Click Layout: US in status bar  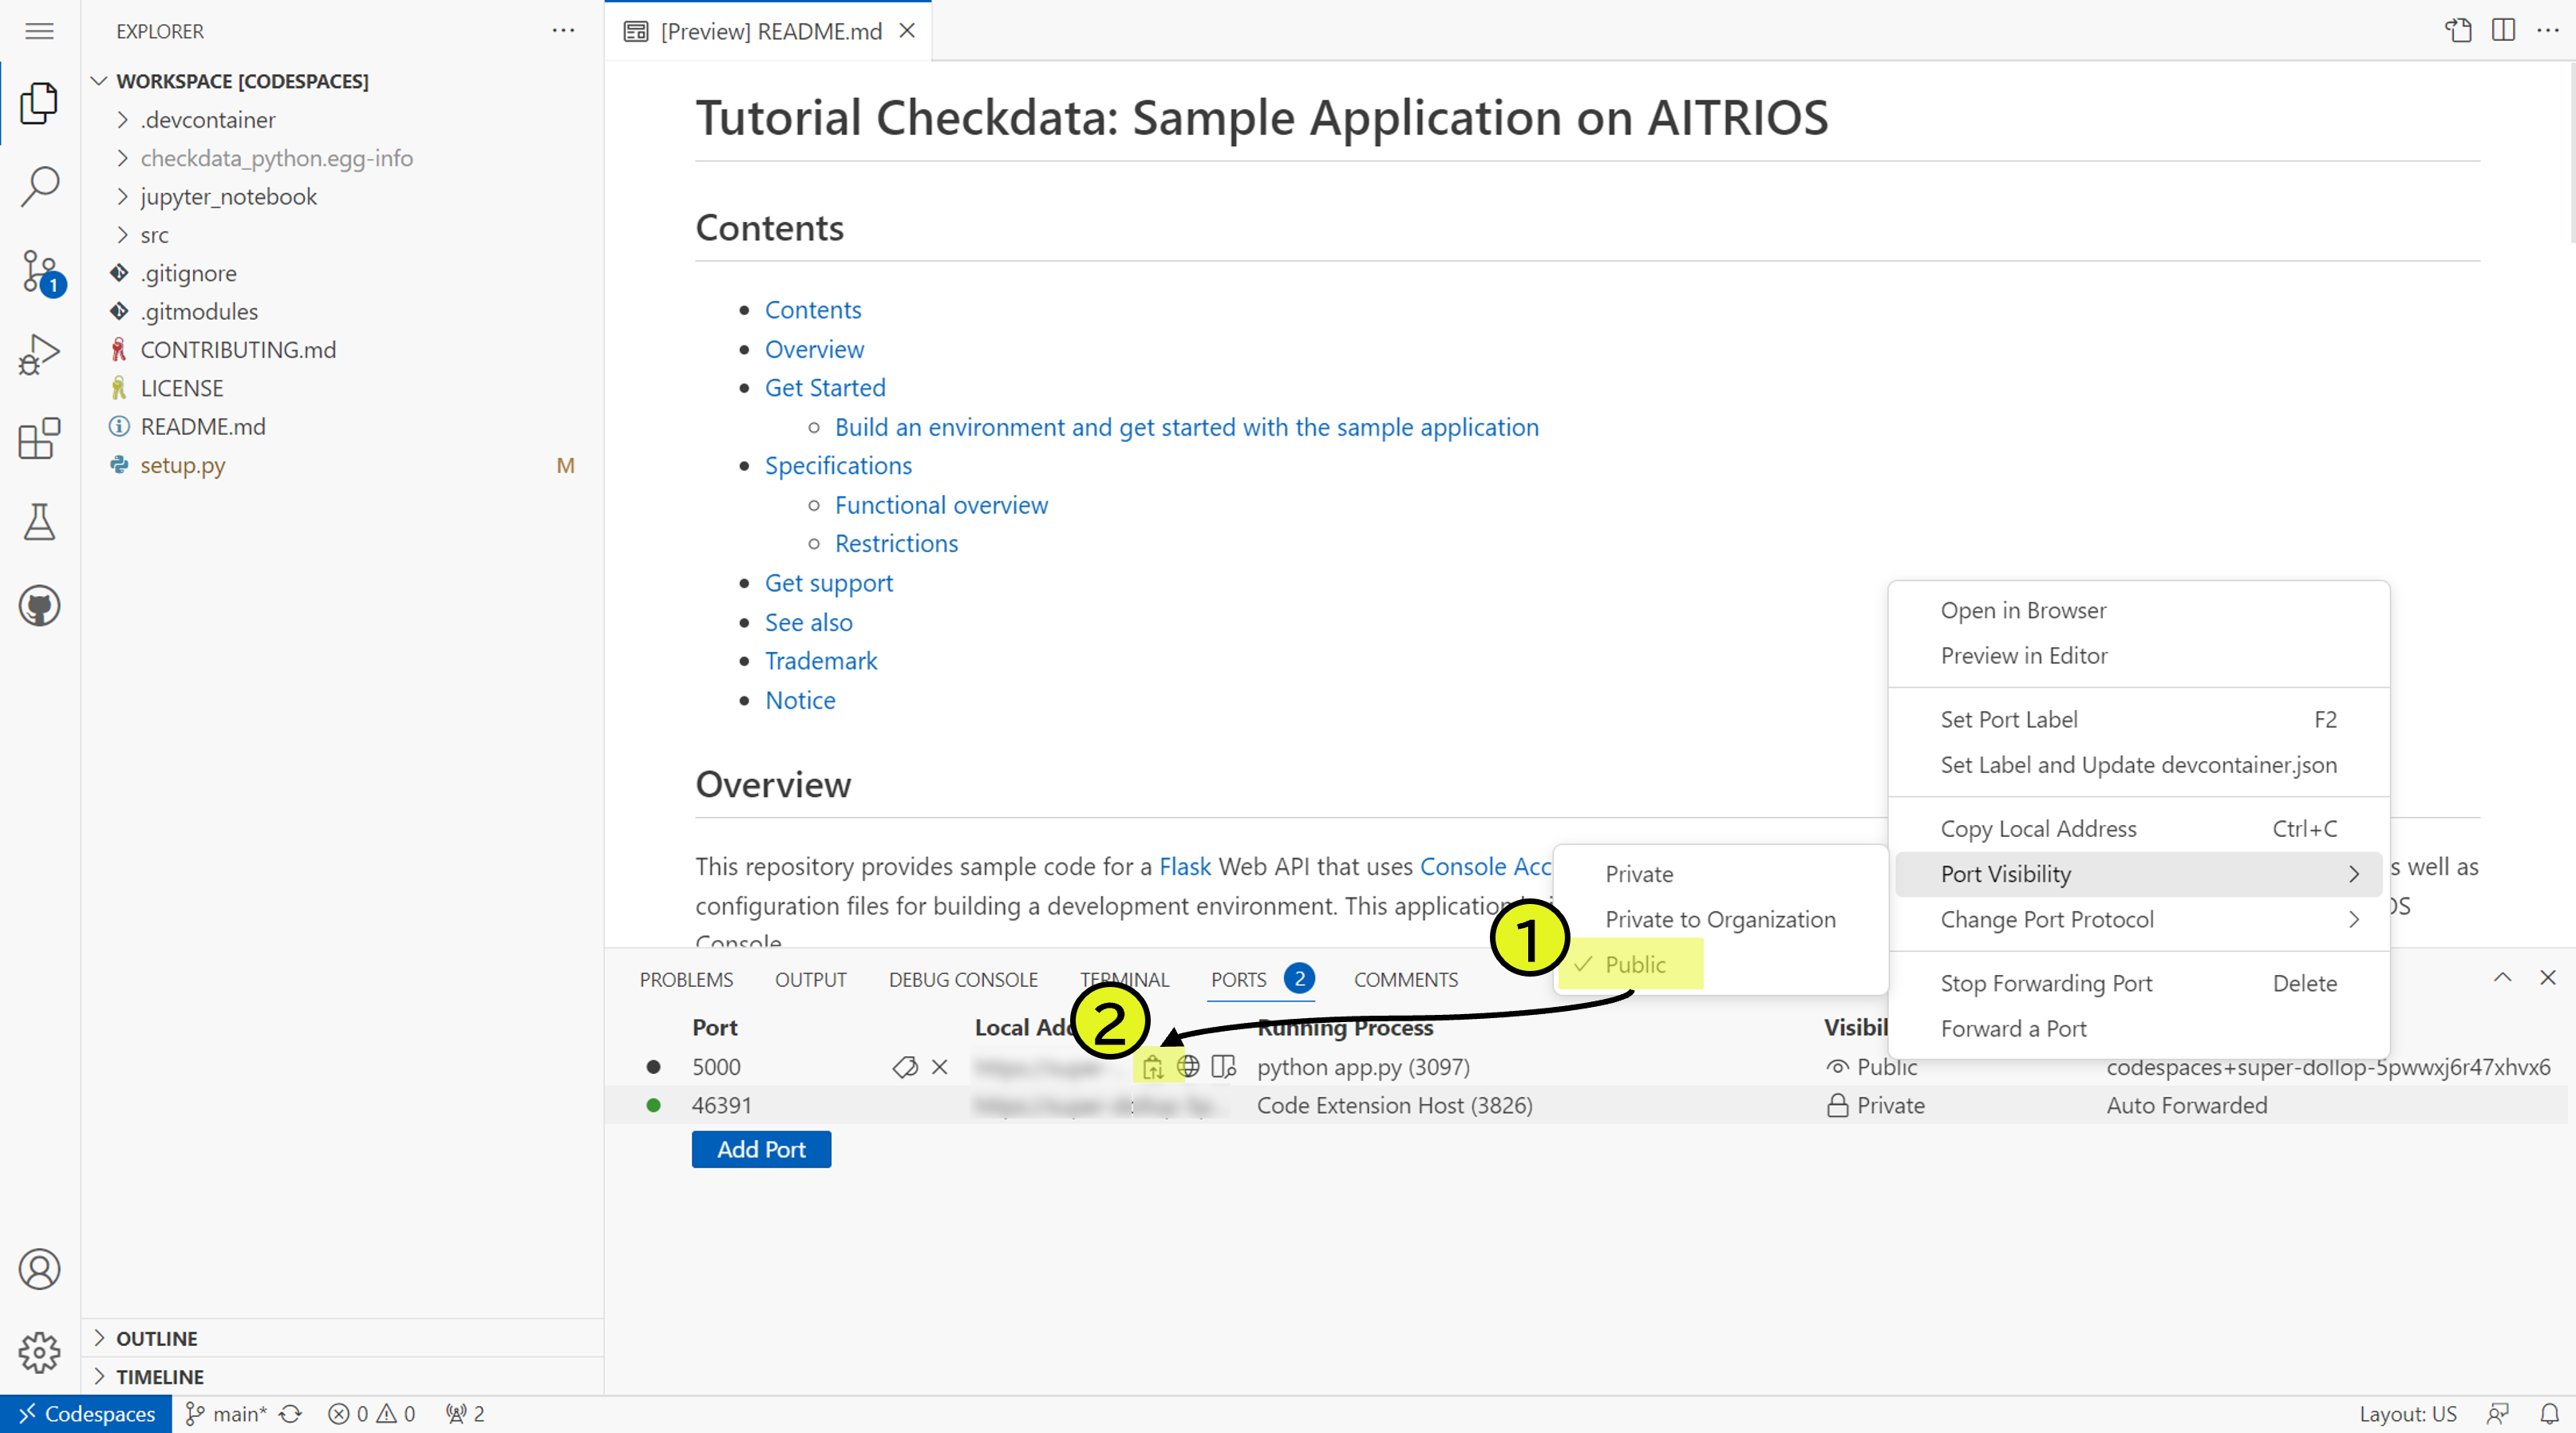[2408, 1414]
